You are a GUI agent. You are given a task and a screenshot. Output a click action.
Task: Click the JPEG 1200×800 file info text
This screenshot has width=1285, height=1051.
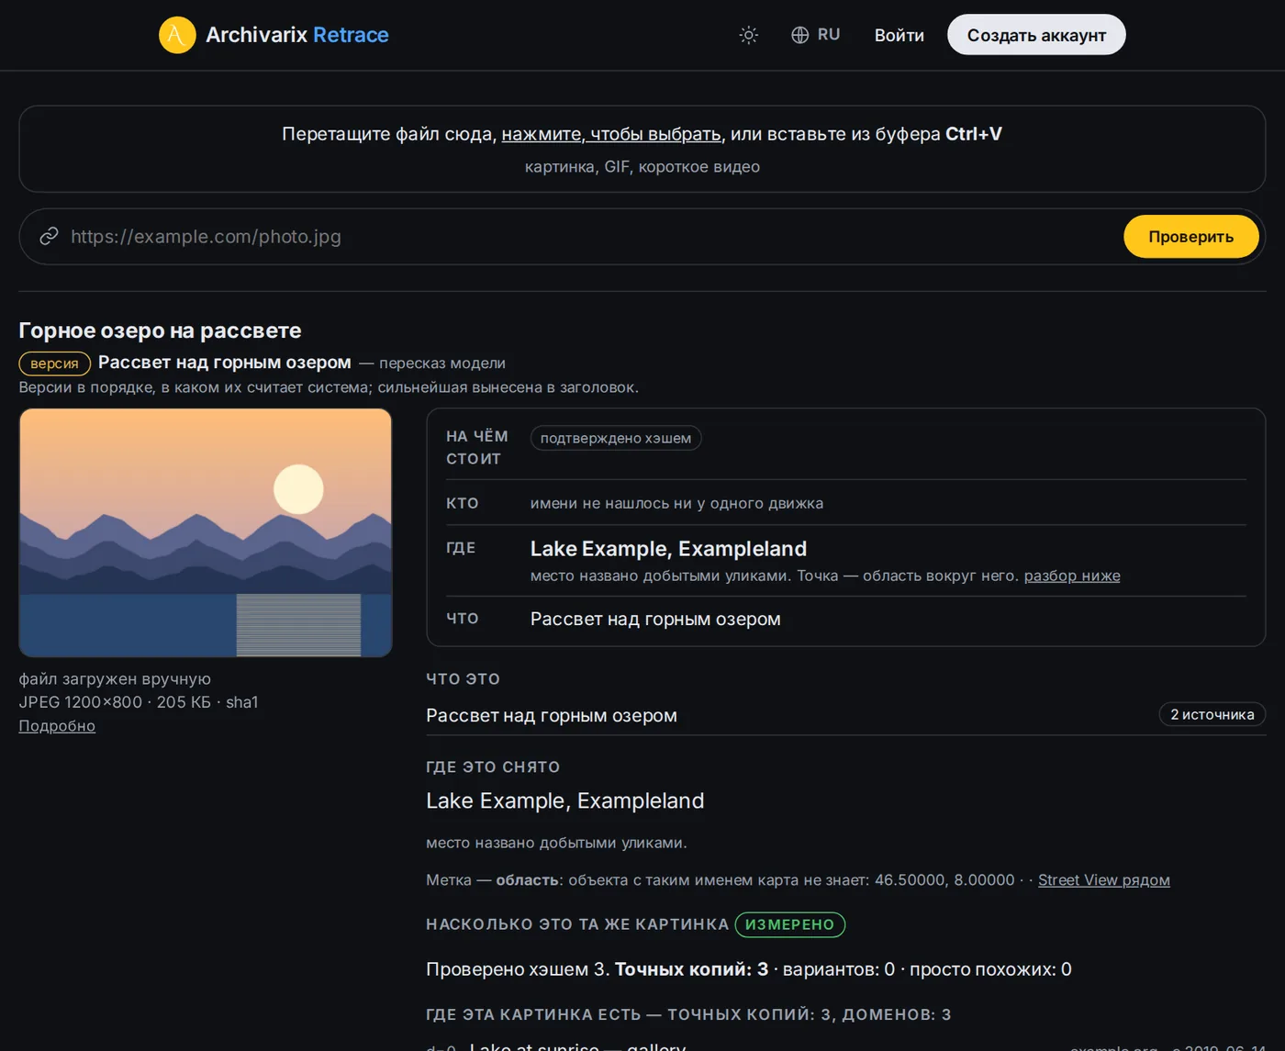(139, 702)
